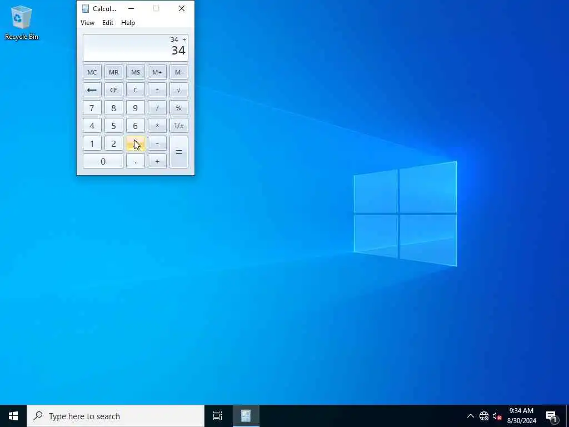
Task: Click the divide button
Action: [x=157, y=108]
